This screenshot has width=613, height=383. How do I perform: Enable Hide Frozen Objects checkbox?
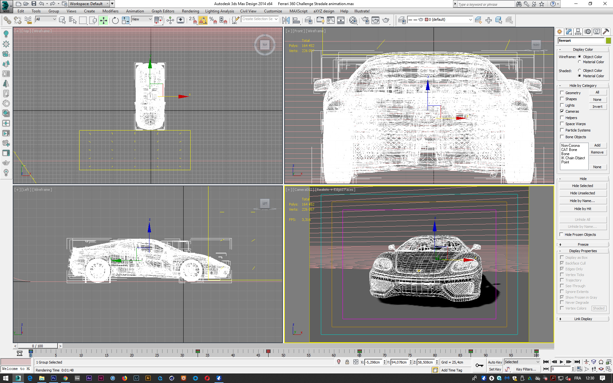pyautogui.click(x=561, y=235)
